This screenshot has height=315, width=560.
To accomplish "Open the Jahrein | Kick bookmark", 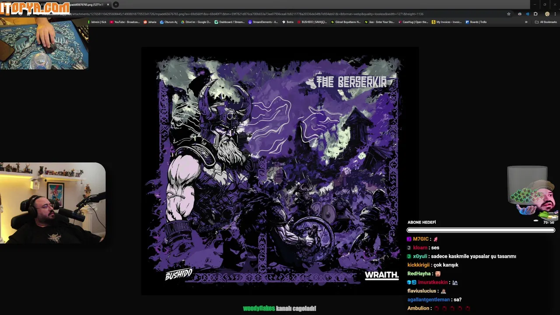I will click(x=97, y=22).
